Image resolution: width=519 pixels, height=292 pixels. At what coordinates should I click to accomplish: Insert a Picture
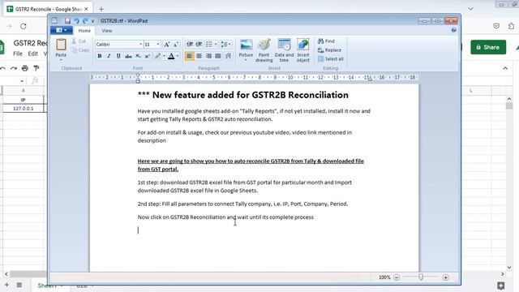point(246,50)
